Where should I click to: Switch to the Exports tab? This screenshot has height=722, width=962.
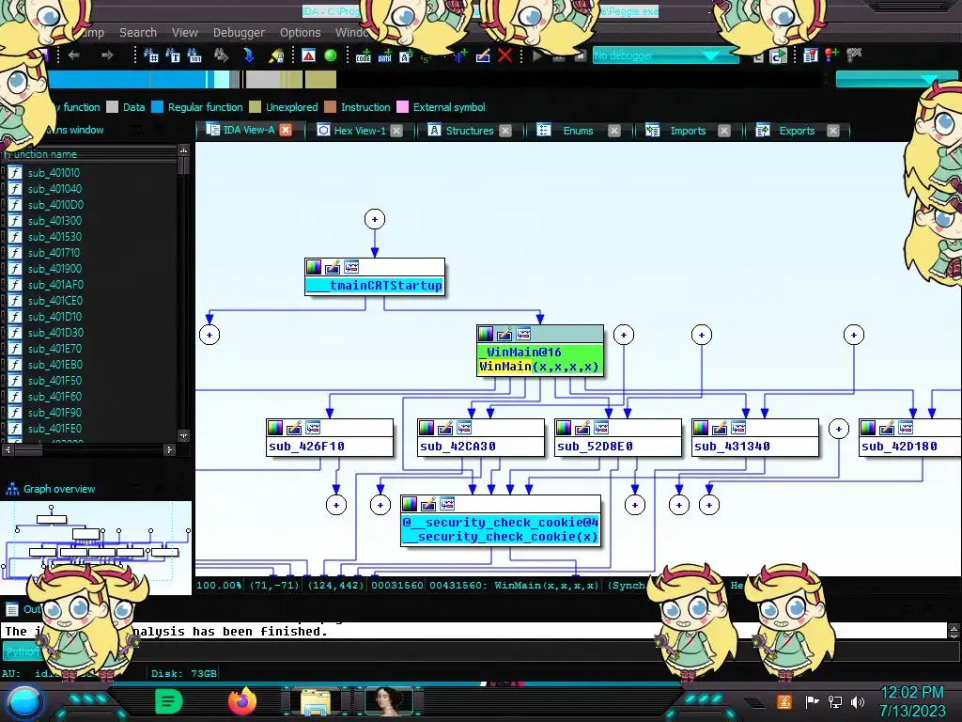coord(797,130)
